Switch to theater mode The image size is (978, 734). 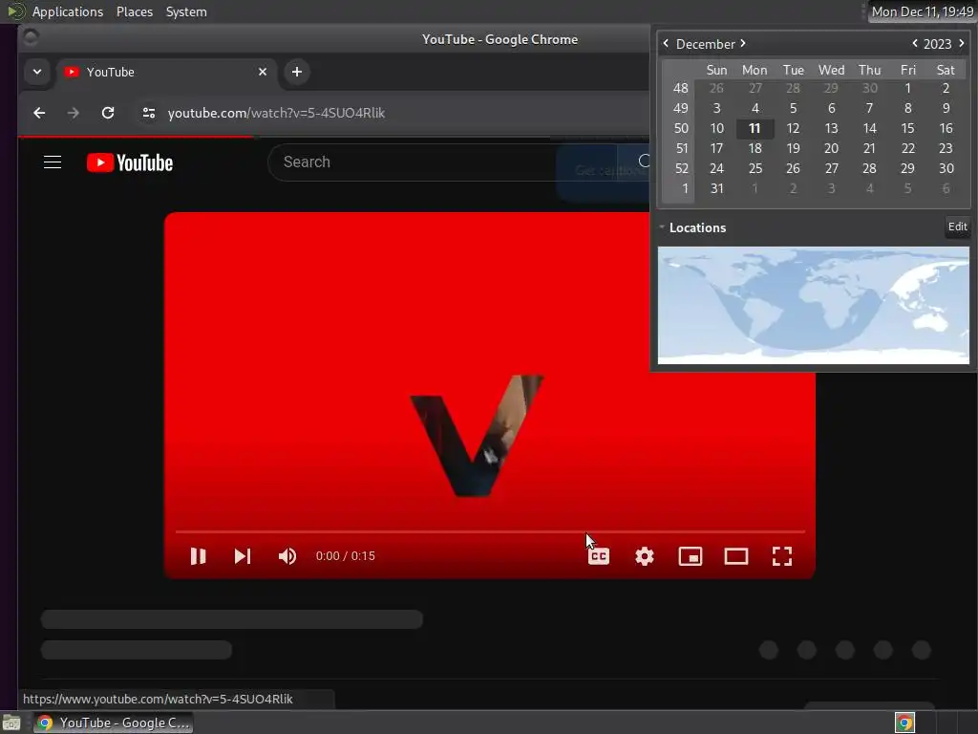click(736, 556)
